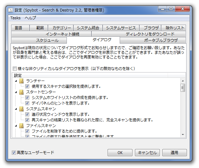
Task: Click the OK button
Action: click(x=120, y=152)
